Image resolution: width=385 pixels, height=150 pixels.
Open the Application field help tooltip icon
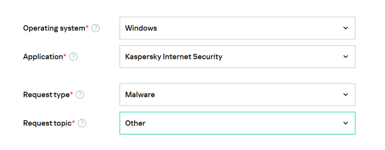click(73, 57)
